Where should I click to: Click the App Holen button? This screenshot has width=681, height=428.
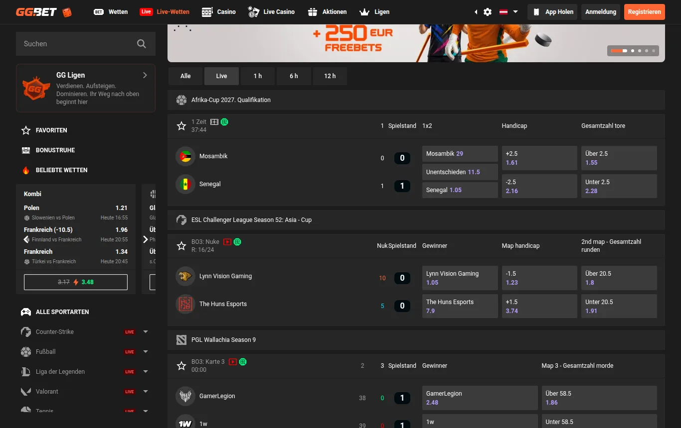[552, 12]
